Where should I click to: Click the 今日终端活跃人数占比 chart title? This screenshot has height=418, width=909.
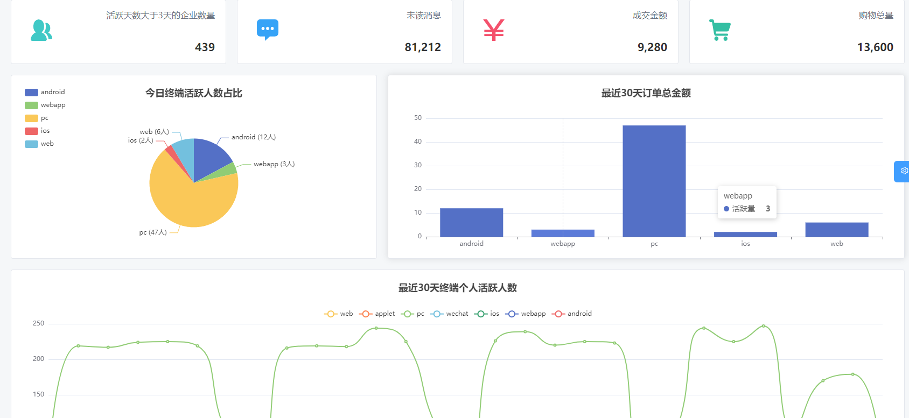point(194,93)
